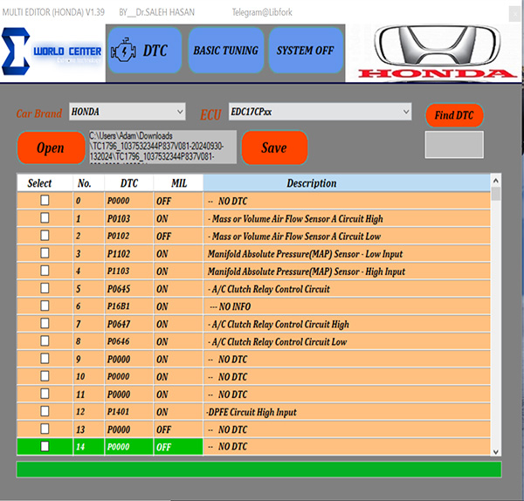Click DTC code P1401 cell
Screen dimensions: 524x501
[x=129, y=412]
